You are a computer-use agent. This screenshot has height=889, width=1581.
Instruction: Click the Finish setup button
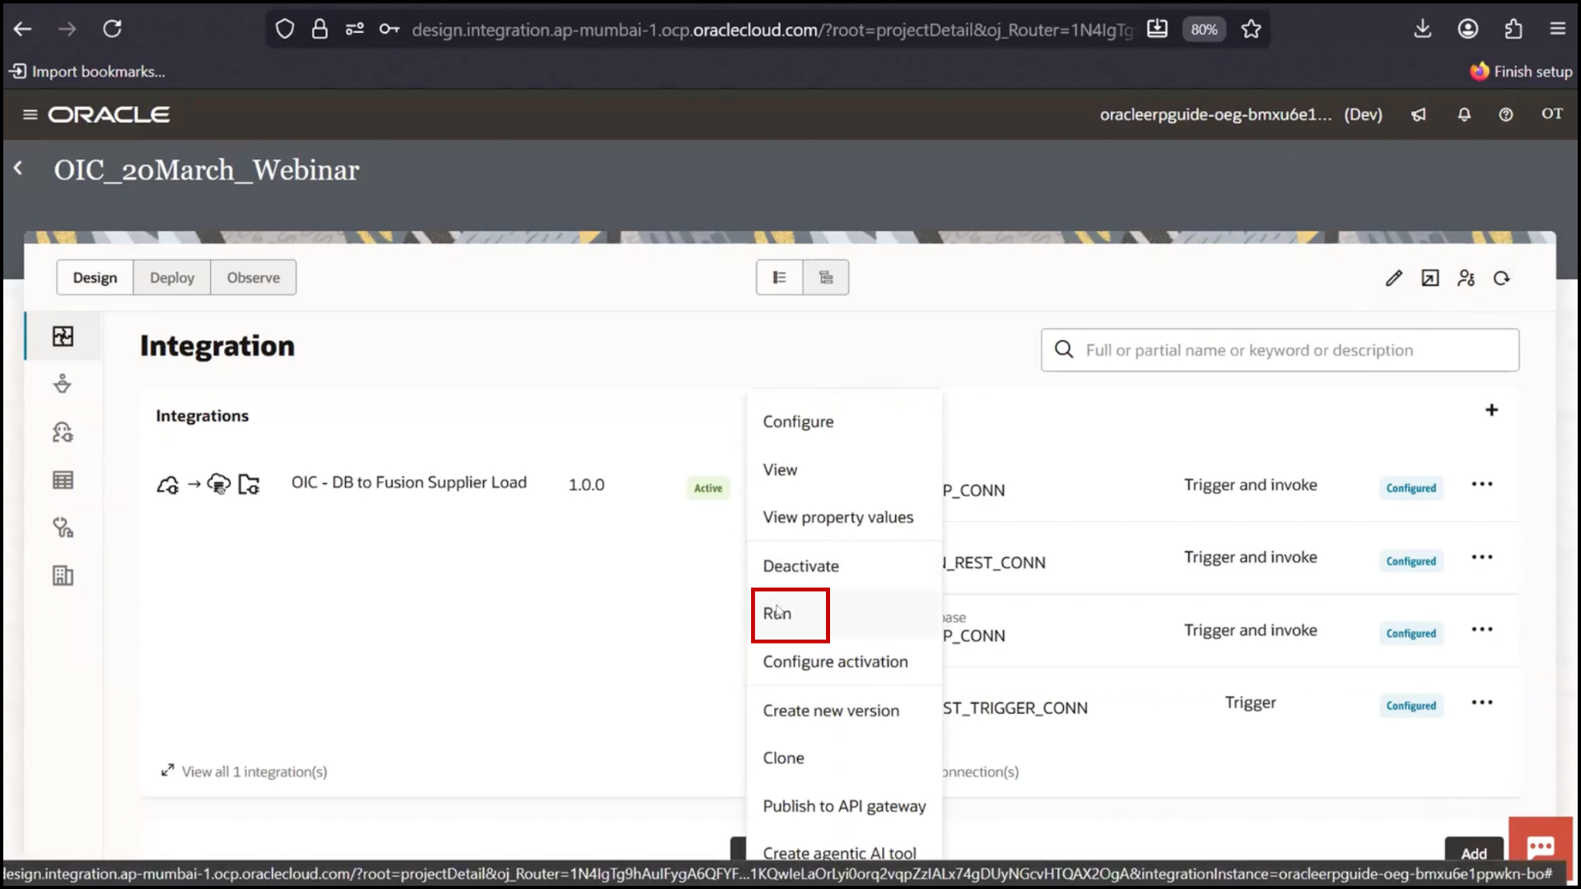(x=1522, y=72)
